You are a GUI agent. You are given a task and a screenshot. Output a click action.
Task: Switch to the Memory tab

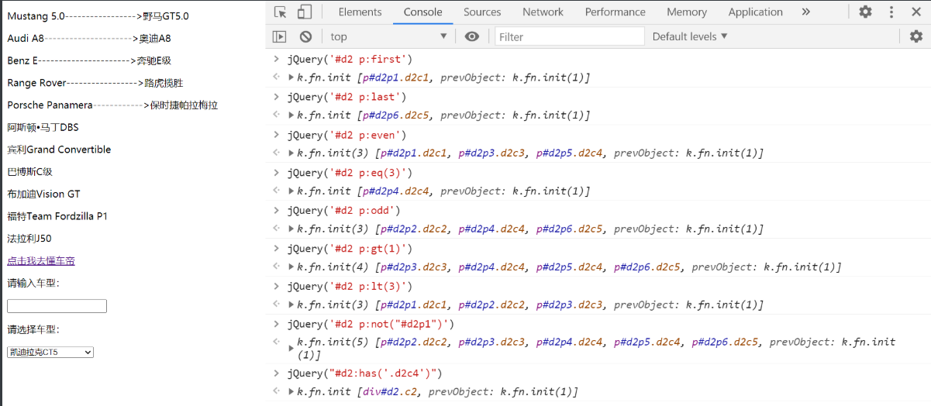tap(687, 12)
